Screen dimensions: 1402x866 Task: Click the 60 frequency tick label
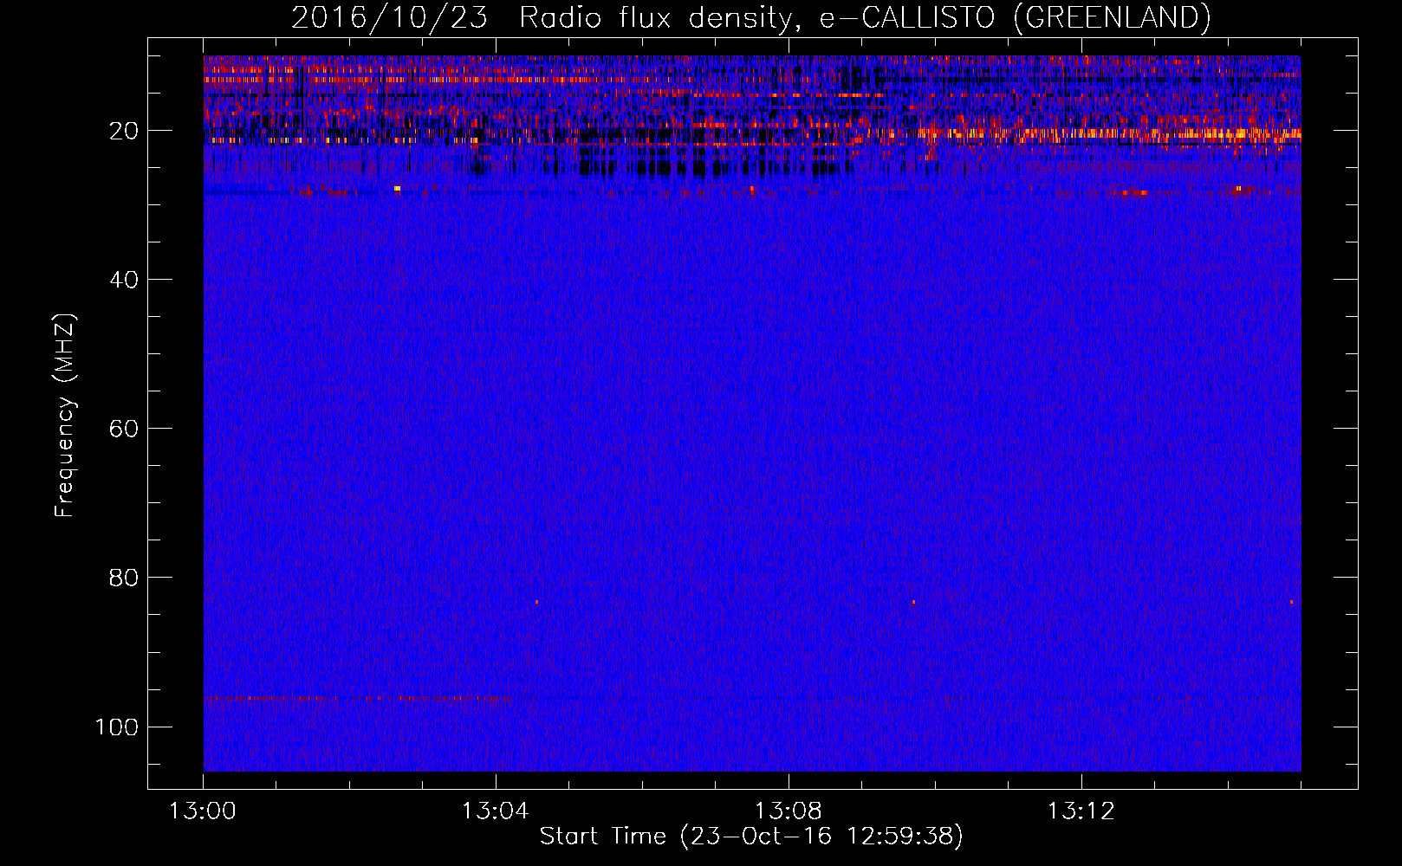[x=124, y=429]
